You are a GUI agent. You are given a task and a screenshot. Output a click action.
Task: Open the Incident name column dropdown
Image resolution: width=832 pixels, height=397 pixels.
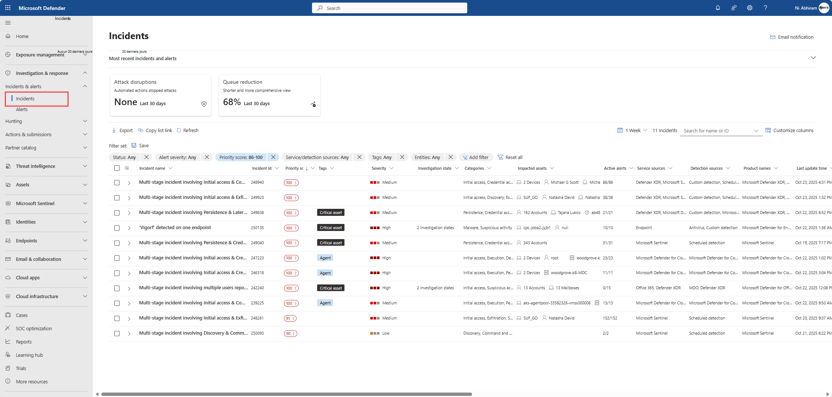(x=171, y=168)
